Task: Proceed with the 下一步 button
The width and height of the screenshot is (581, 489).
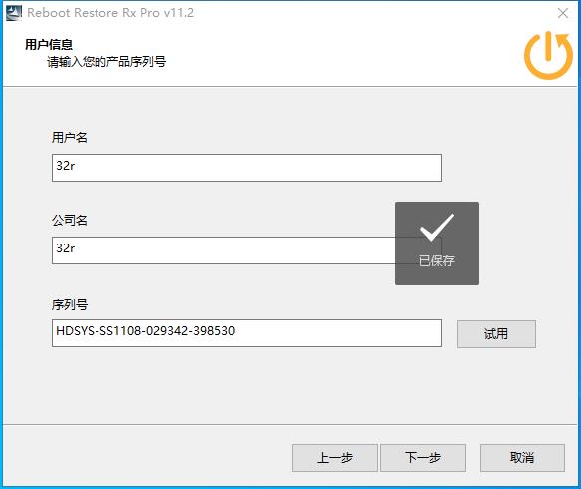Action: (423, 458)
